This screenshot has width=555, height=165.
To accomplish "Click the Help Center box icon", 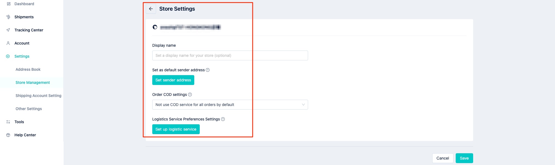I will pos(8,135).
